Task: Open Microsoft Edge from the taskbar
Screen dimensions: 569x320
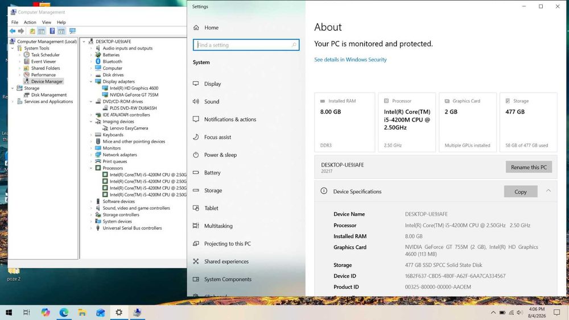Action: 64,313
